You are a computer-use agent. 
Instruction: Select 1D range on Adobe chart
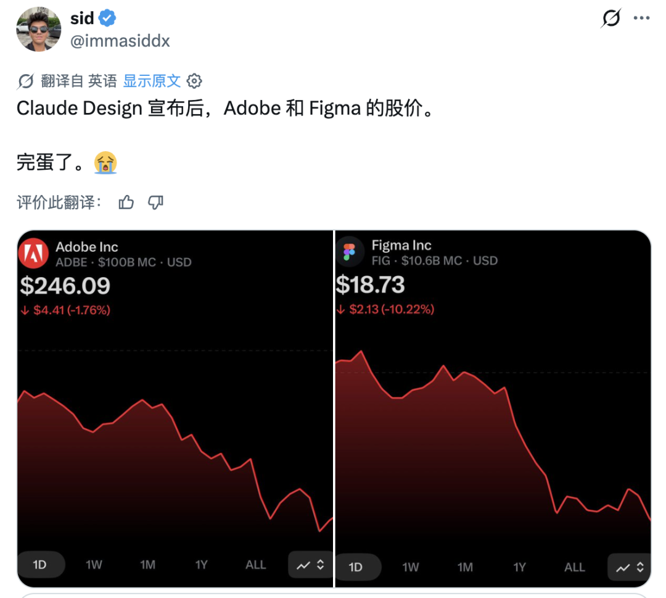pyautogui.click(x=40, y=565)
